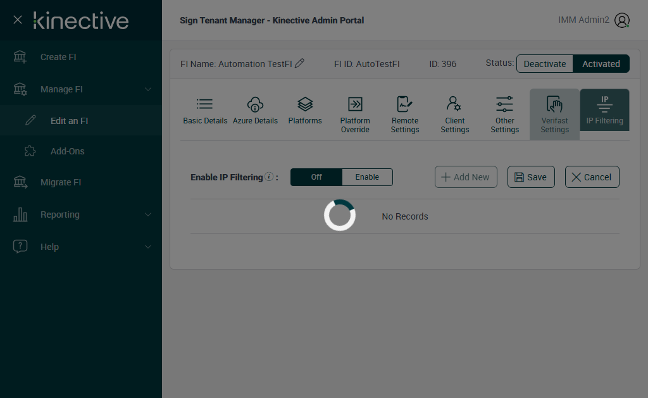The width and height of the screenshot is (648, 398).
Task: Click the Activated status button
Action: [601, 64]
